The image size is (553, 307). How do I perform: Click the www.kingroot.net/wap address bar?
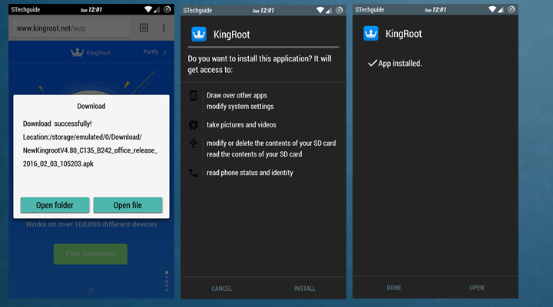pyautogui.click(x=71, y=28)
